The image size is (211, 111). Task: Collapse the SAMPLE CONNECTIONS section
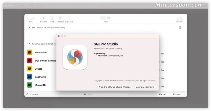[29, 44]
